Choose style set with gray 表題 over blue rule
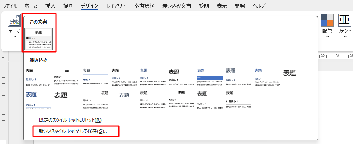Image resolution: width=353 pixels, height=144 pixels. pos(95,77)
